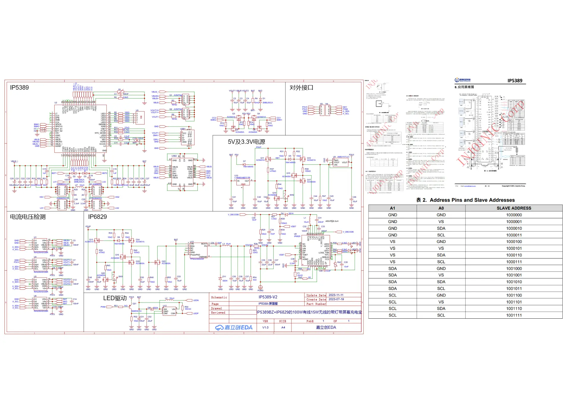The height and width of the screenshot is (405, 571).
Task: Click slave address 1001000
Action: [x=514, y=269]
